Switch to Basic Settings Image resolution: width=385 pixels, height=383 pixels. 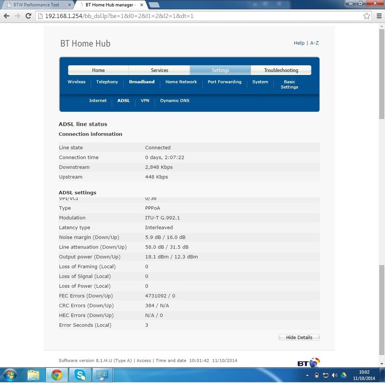click(289, 84)
